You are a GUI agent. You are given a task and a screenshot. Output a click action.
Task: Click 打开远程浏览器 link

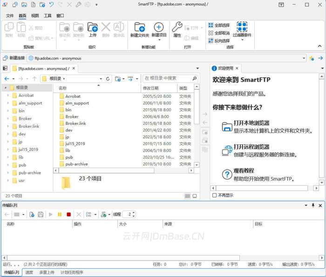point(251,147)
